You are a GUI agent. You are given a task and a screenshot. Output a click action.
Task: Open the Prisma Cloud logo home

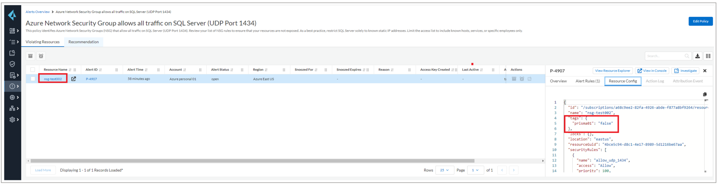coord(12,15)
